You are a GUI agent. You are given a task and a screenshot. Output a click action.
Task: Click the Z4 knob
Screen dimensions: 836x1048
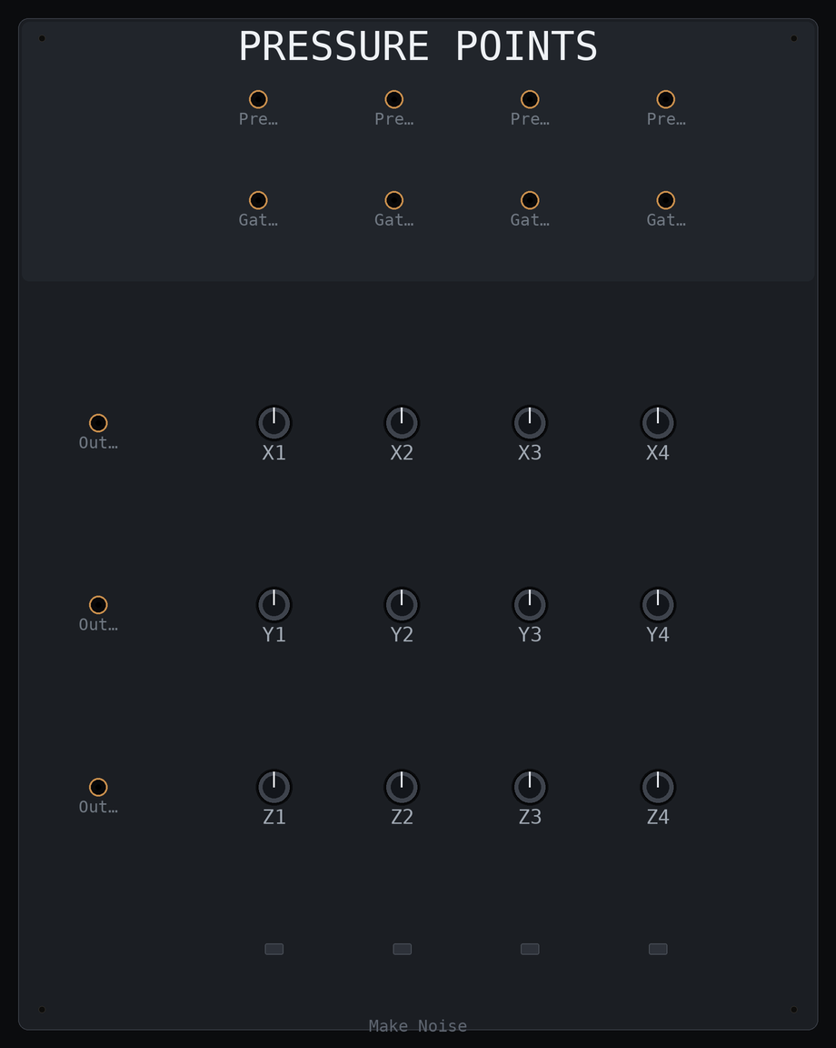659,787
